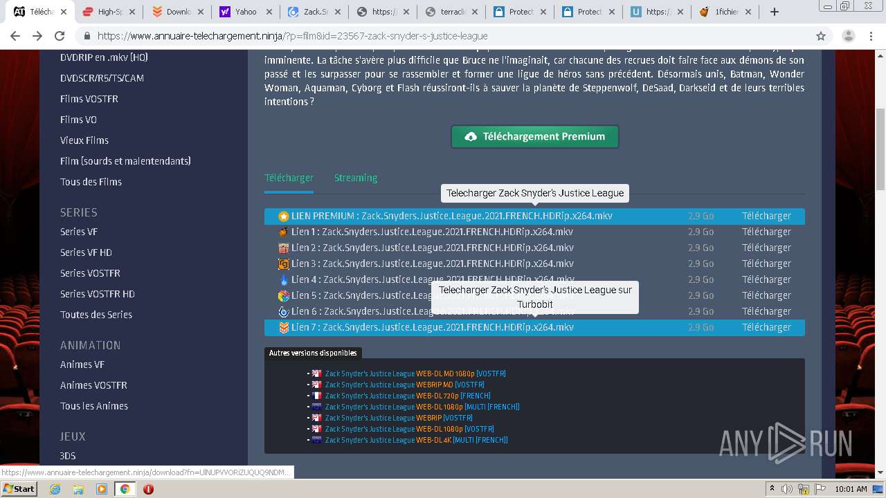Open the WEB-DL 1080p MULTI FRENCH version
The width and height of the screenshot is (886, 498).
click(422, 407)
